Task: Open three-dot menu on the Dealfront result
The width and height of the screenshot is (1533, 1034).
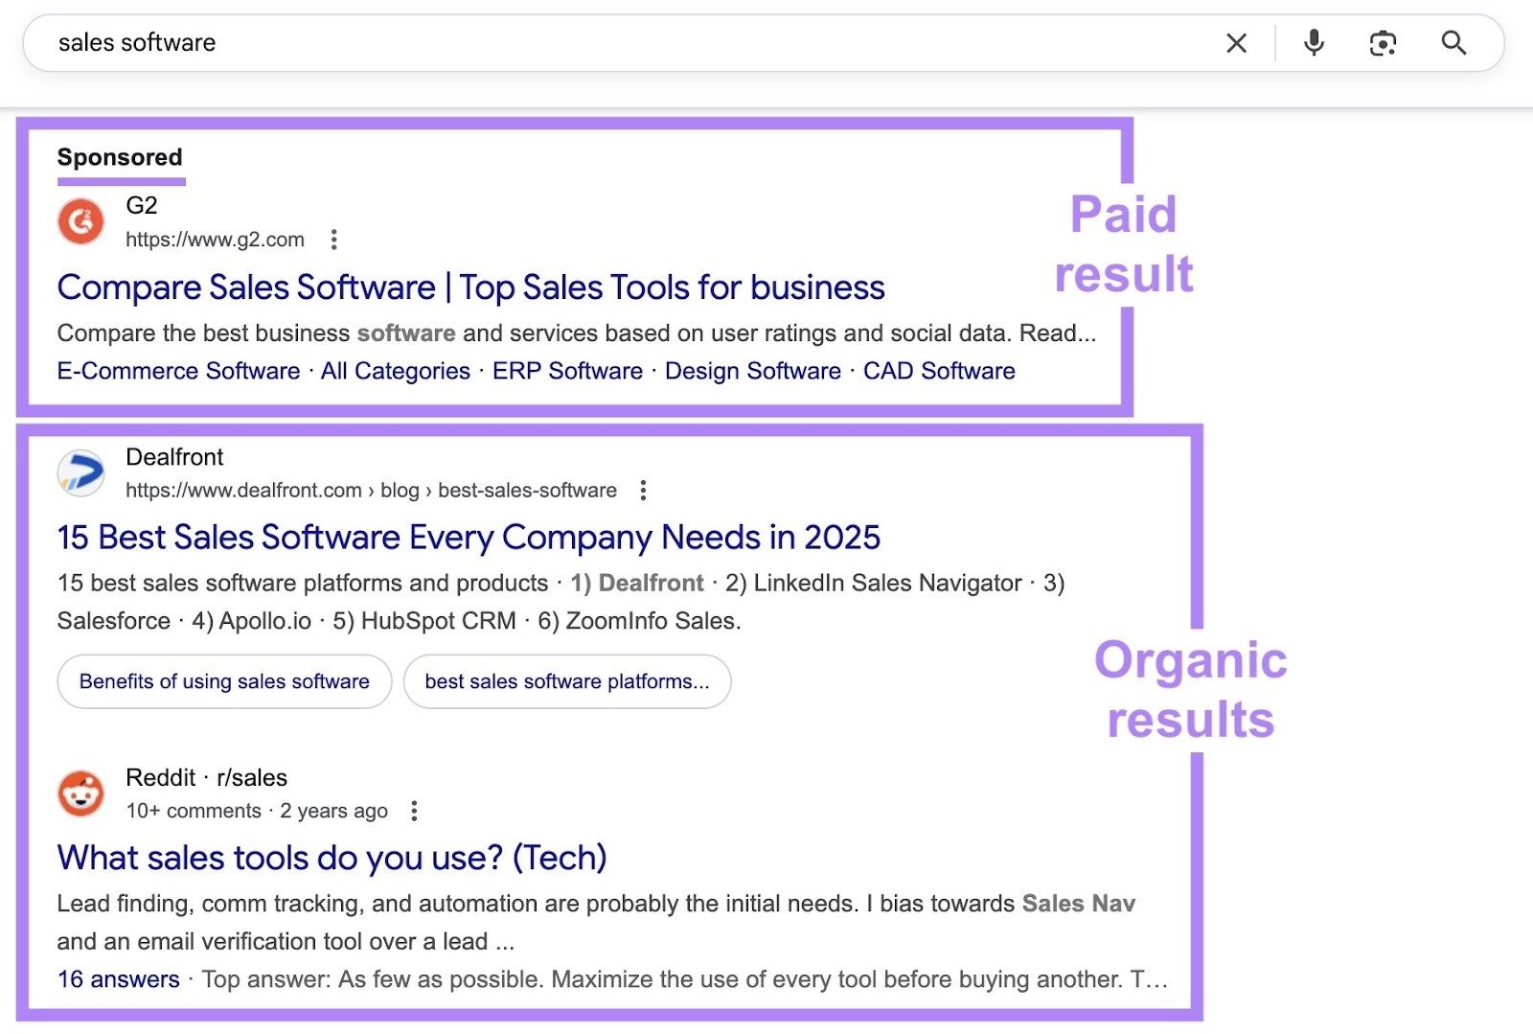Action: (641, 490)
